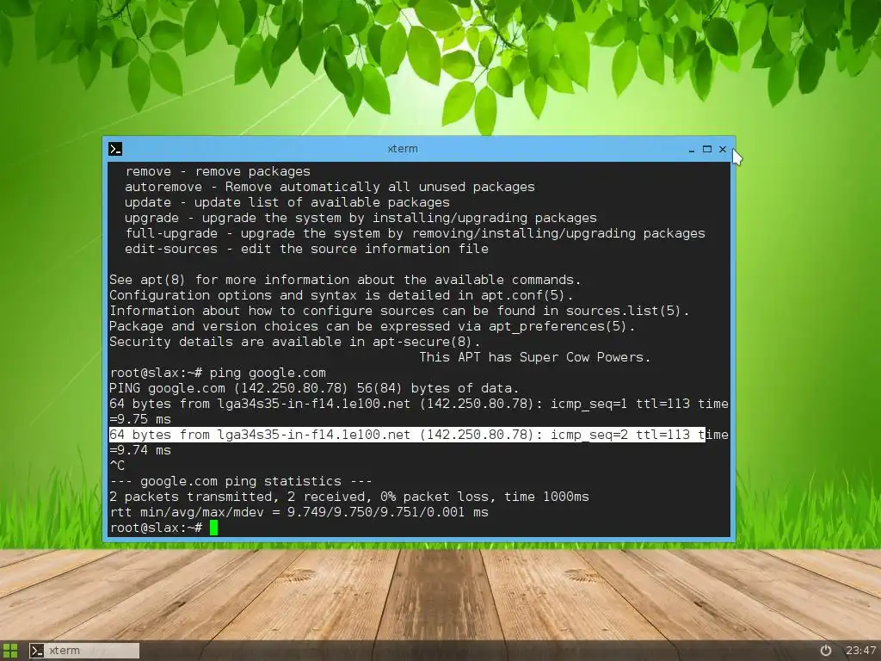This screenshot has width=881, height=661.
Task: Click the 'See apt(8) for more information' line
Action: pyautogui.click(x=345, y=280)
